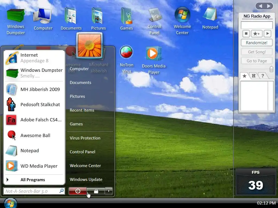Launch Pedosoft Stalkchat from start menu

[34, 105]
